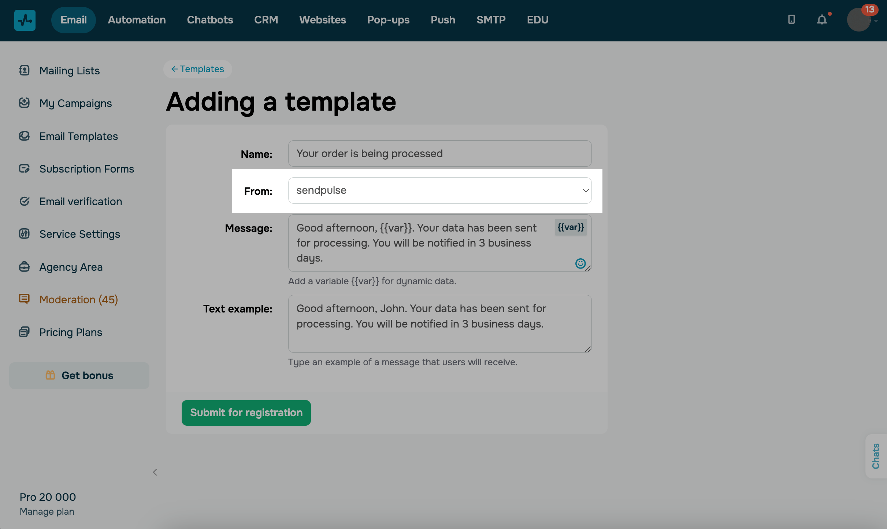Open the Chats side tab
Image resolution: width=887 pixels, height=529 pixels.
[876, 456]
